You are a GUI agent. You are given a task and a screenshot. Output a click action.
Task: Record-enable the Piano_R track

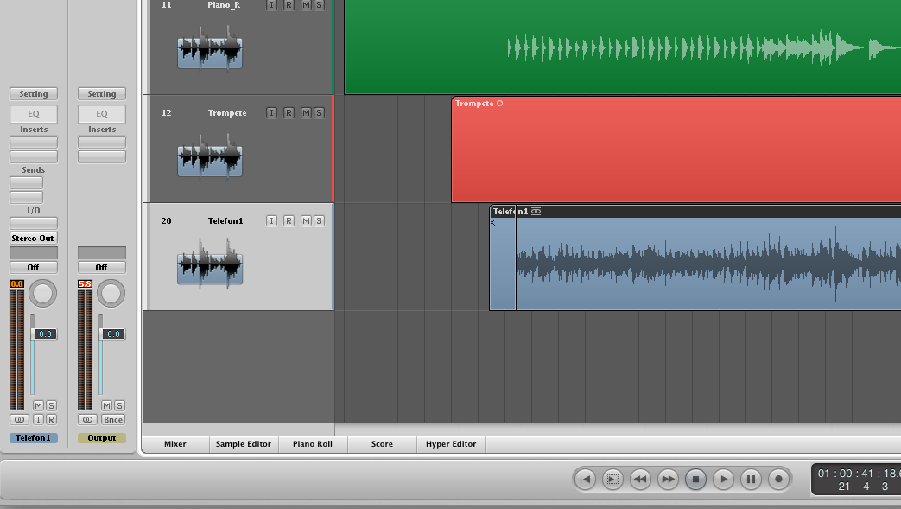tap(289, 4)
